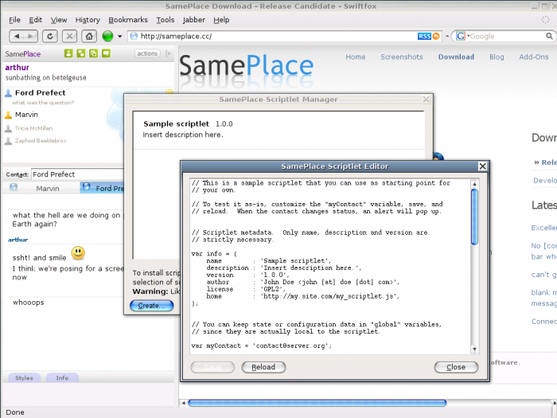Select contact Marvin in roster

[26, 115]
